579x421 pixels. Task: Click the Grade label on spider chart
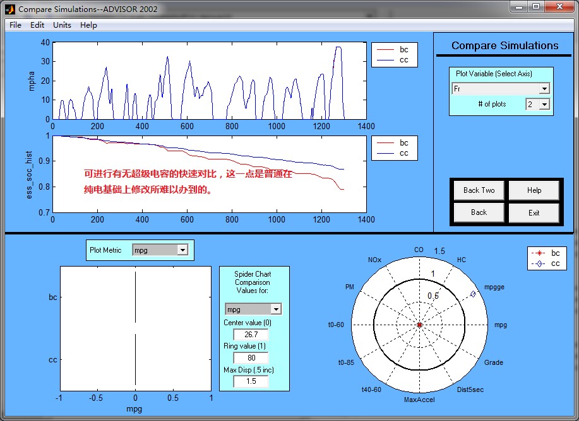(x=494, y=362)
